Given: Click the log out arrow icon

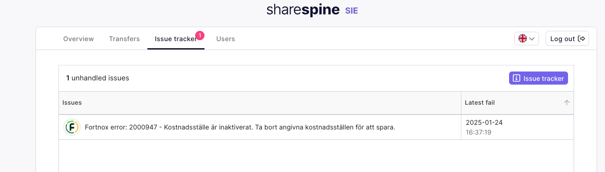Looking at the screenshot, I should click(582, 39).
